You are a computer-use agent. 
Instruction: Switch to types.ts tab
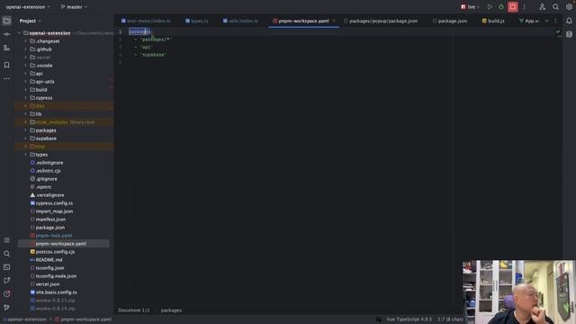click(x=196, y=21)
